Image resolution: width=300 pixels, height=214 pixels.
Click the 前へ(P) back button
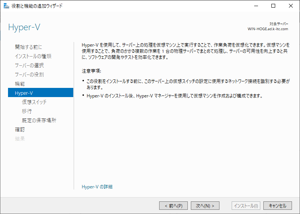173,206
